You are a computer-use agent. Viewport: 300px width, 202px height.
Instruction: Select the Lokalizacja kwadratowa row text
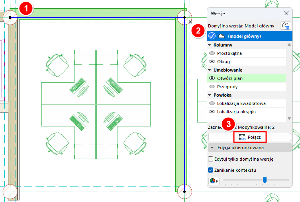[241, 103]
